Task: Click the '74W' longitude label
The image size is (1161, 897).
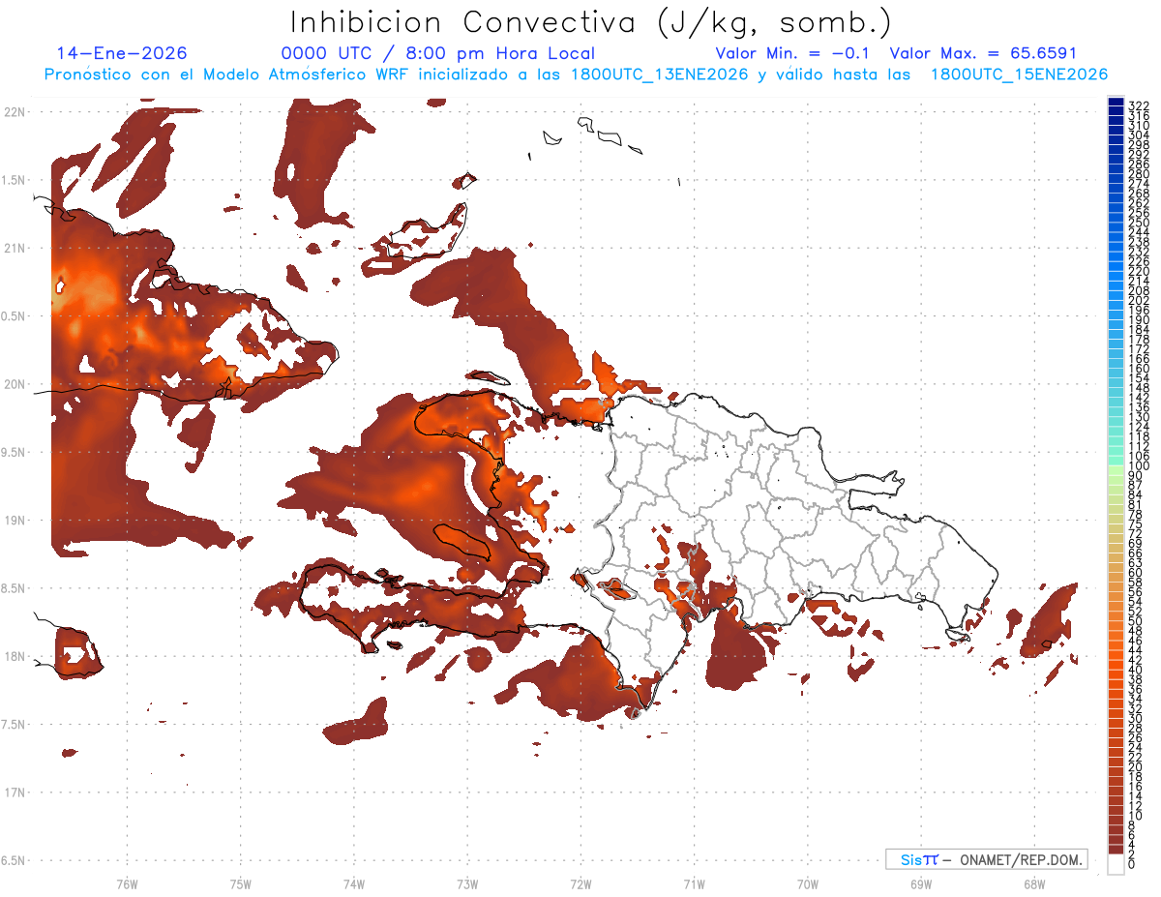Action: click(354, 883)
